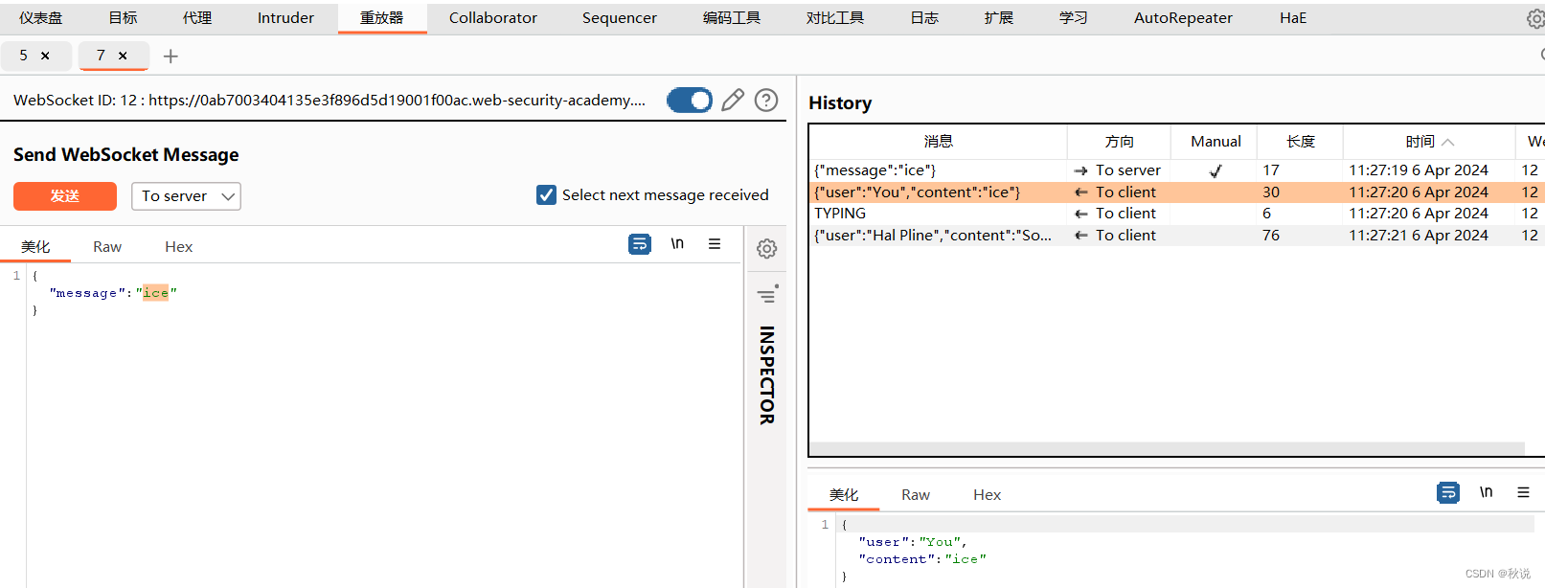Open 编码工具 decoder tab

(x=732, y=18)
